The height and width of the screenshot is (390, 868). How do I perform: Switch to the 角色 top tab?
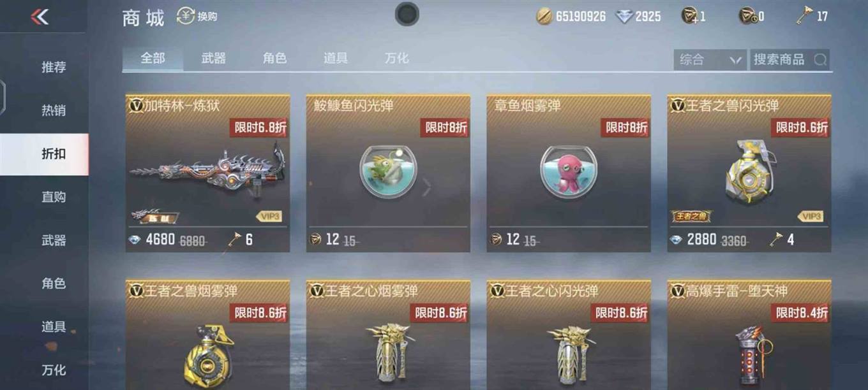[x=275, y=58]
